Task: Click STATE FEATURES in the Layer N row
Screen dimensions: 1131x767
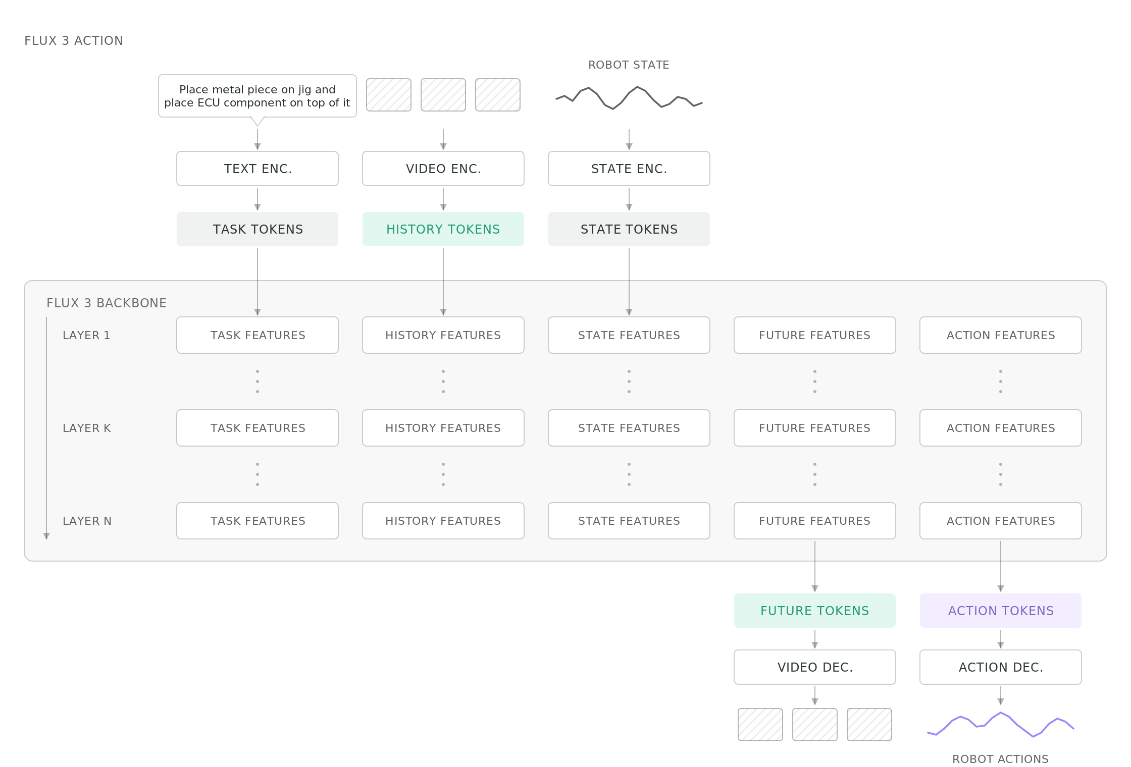Action: (629, 521)
